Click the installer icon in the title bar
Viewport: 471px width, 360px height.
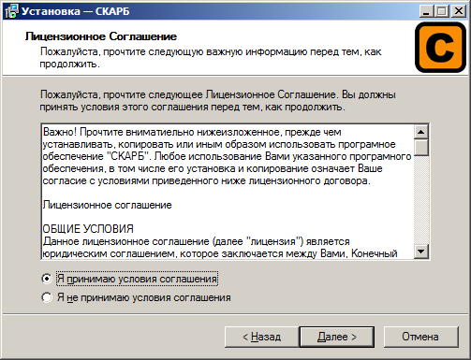11,12
